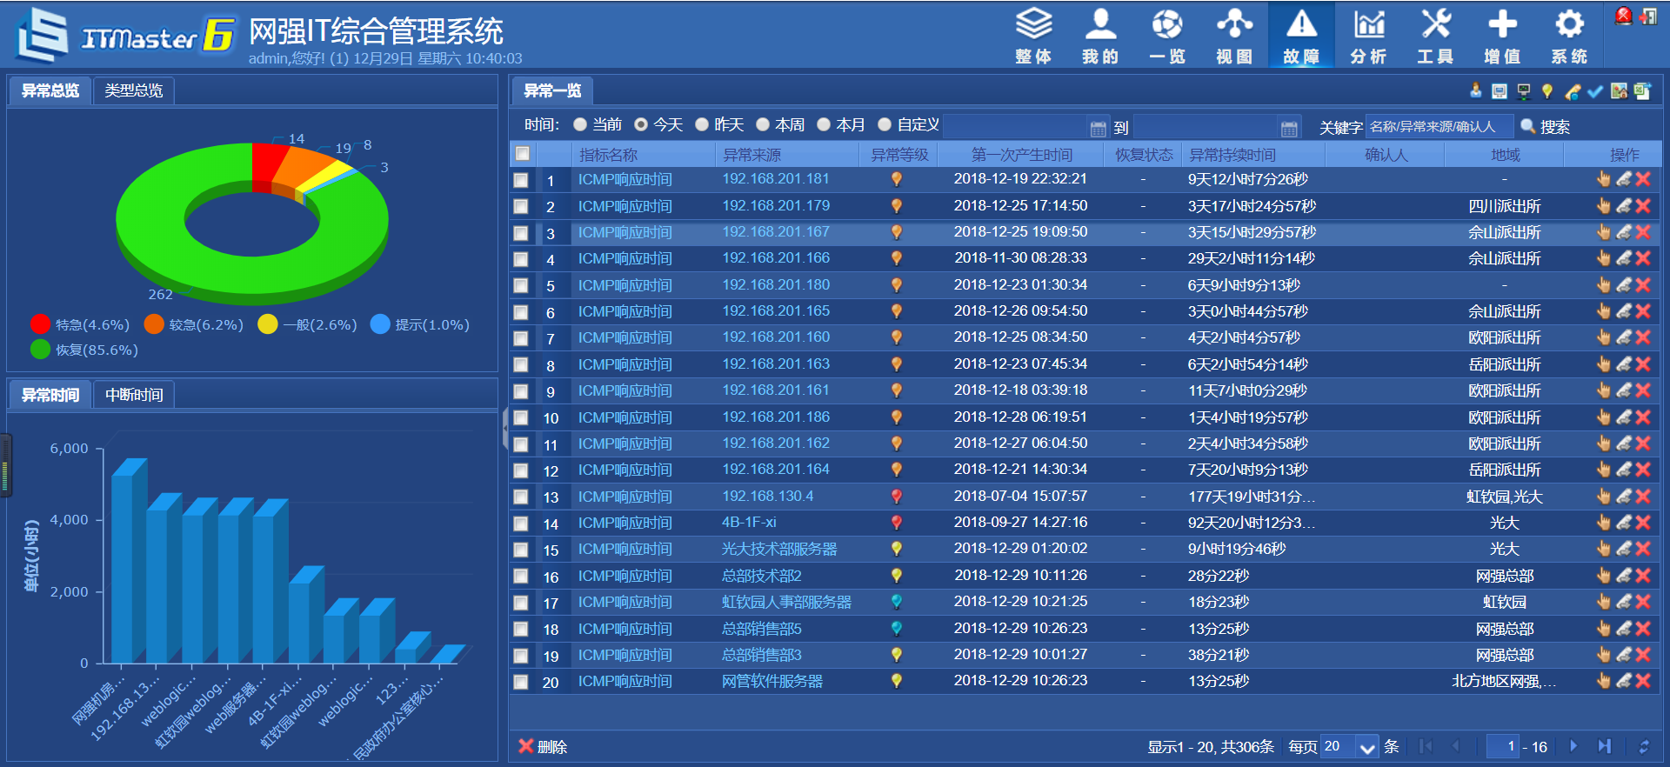The image size is (1670, 767).
Task: Click the exit door icon at top right
Action: (1647, 16)
